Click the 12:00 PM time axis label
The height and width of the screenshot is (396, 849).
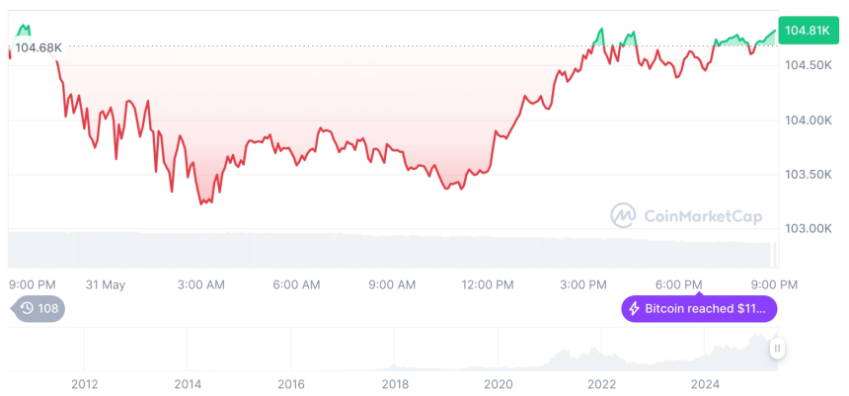(488, 284)
